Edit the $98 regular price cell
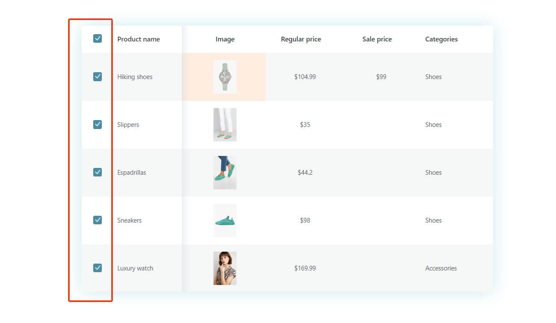Screen dimensions: 556x323 pyautogui.click(x=305, y=220)
